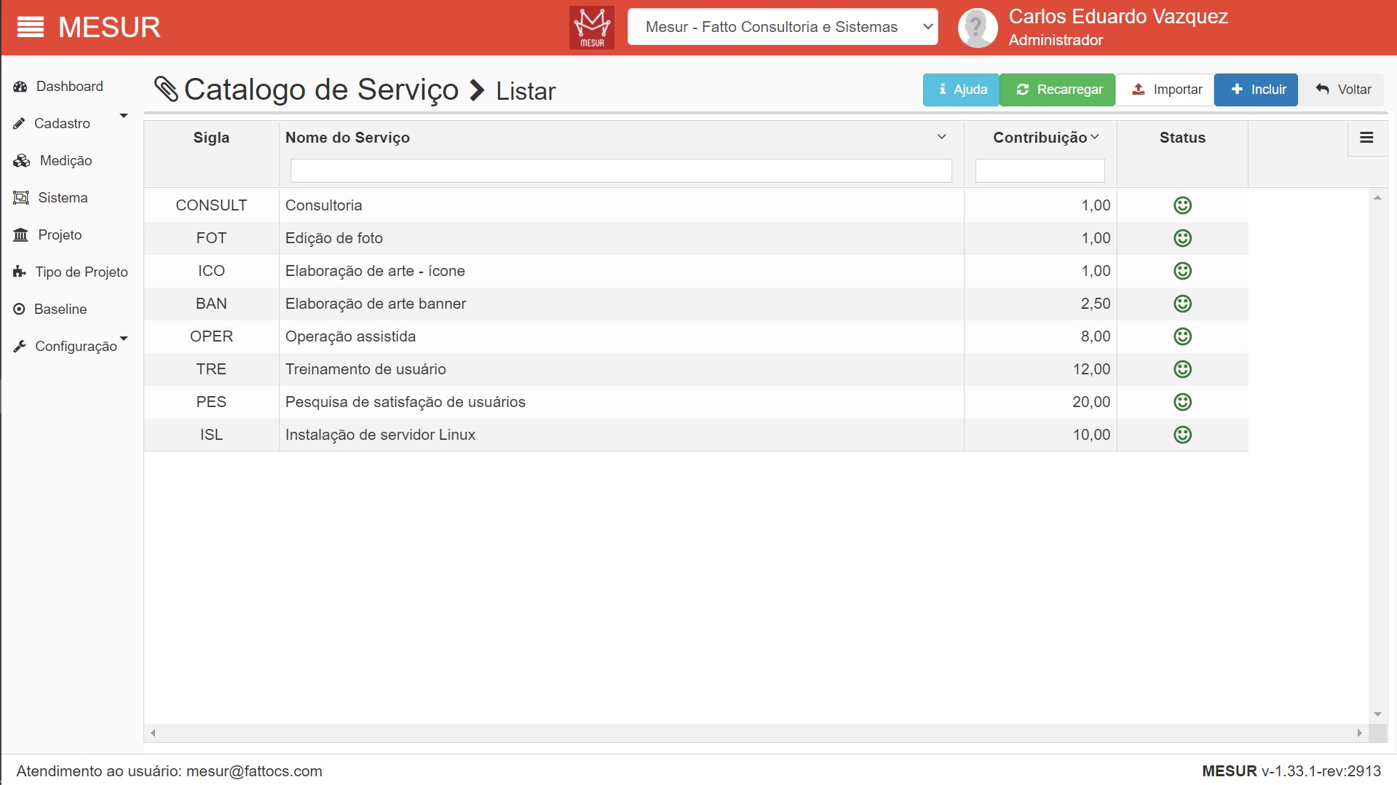Click the vertical scrollbar up arrow
Viewport: 1397px width, 785px height.
coord(1377,197)
